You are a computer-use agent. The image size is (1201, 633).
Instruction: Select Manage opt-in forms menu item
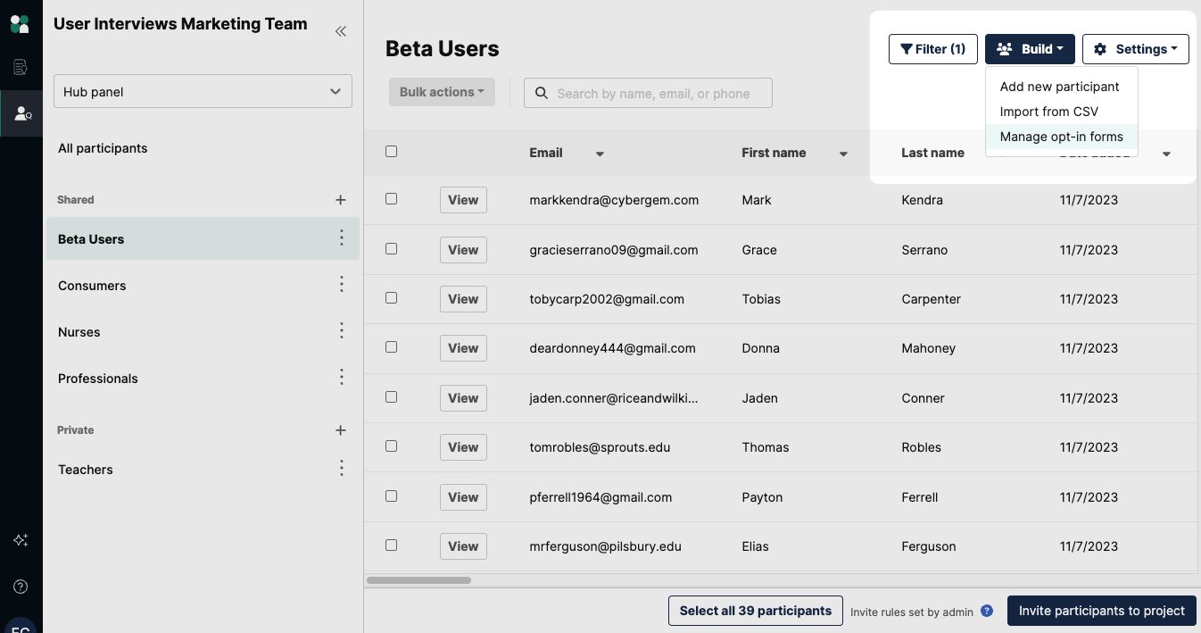tap(1062, 137)
